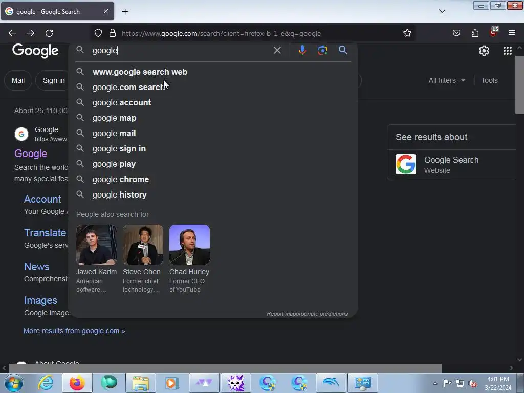The image size is (524, 393).
Task: Open More results from google.com
Action: (x=74, y=331)
